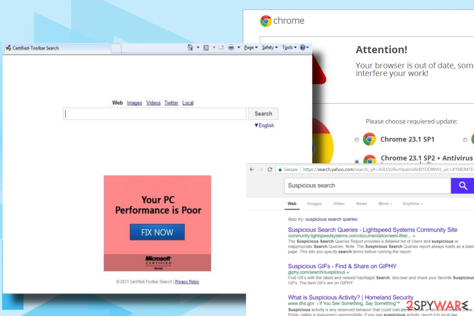Click 'Please choose requiered update:' text

pos(411,122)
